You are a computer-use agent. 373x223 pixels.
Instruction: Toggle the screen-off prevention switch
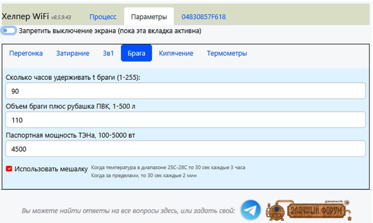click(x=9, y=31)
